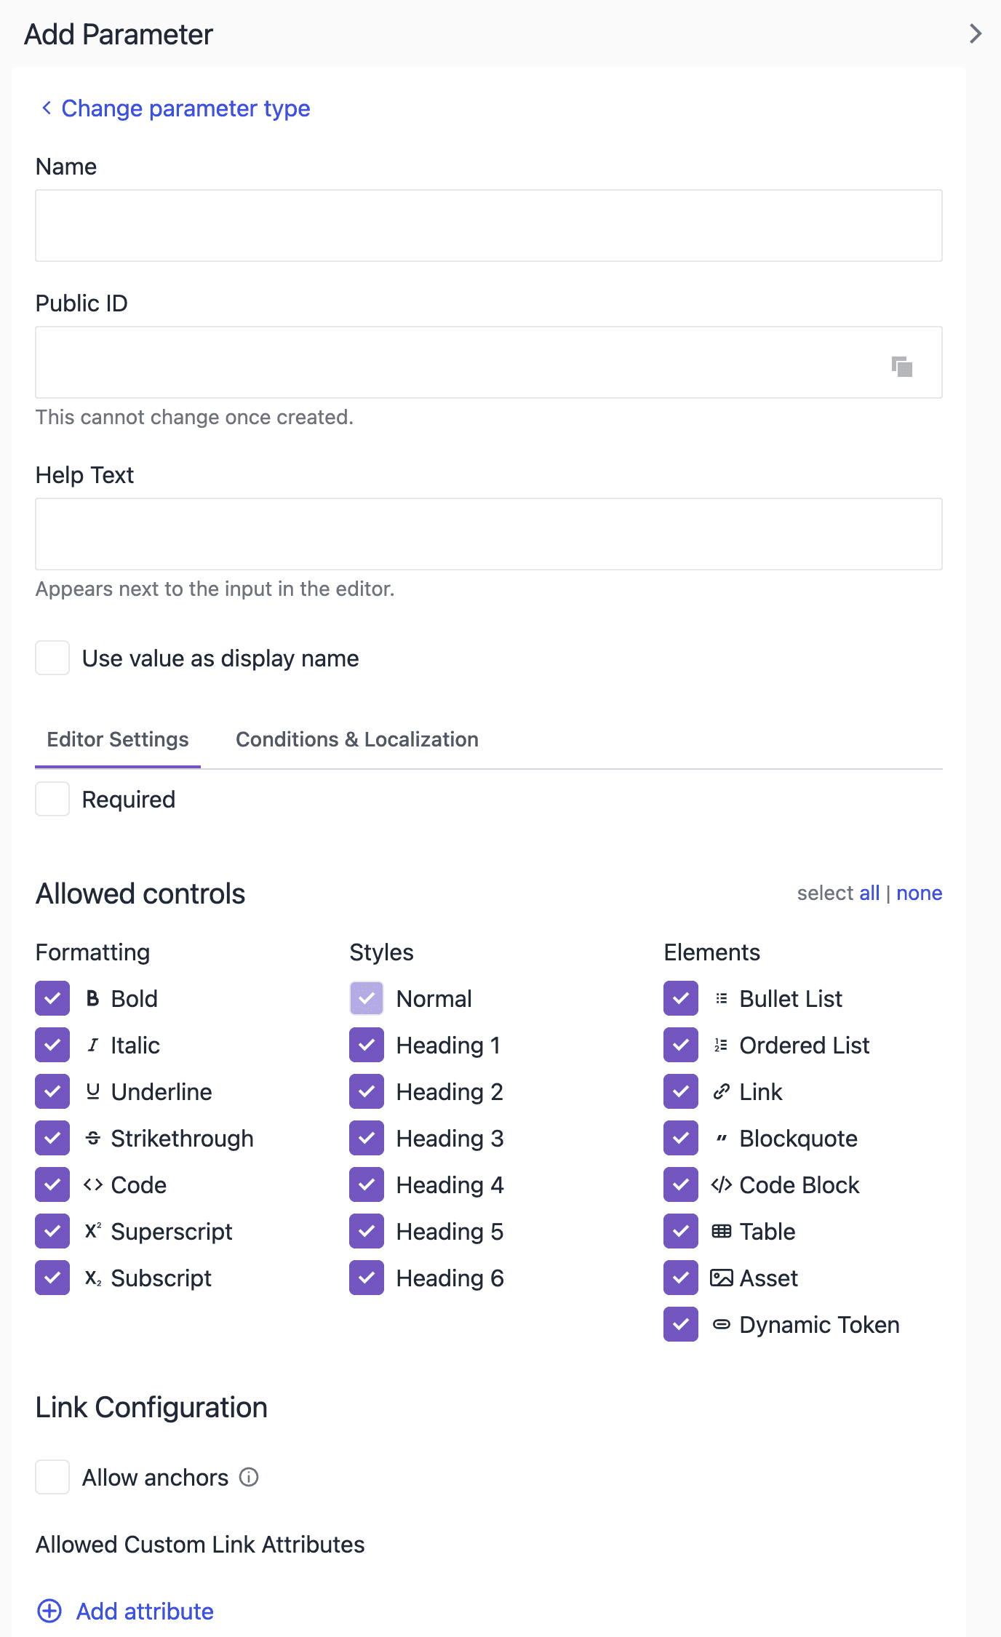This screenshot has height=1637, width=1001.
Task: Uncheck the Heading 1 style checkbox
Action: tap(367, 1045)
